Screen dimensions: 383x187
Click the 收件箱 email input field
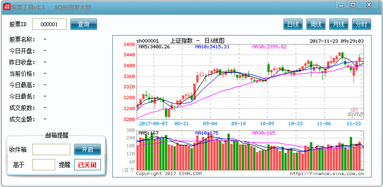(x=51, y=150)
